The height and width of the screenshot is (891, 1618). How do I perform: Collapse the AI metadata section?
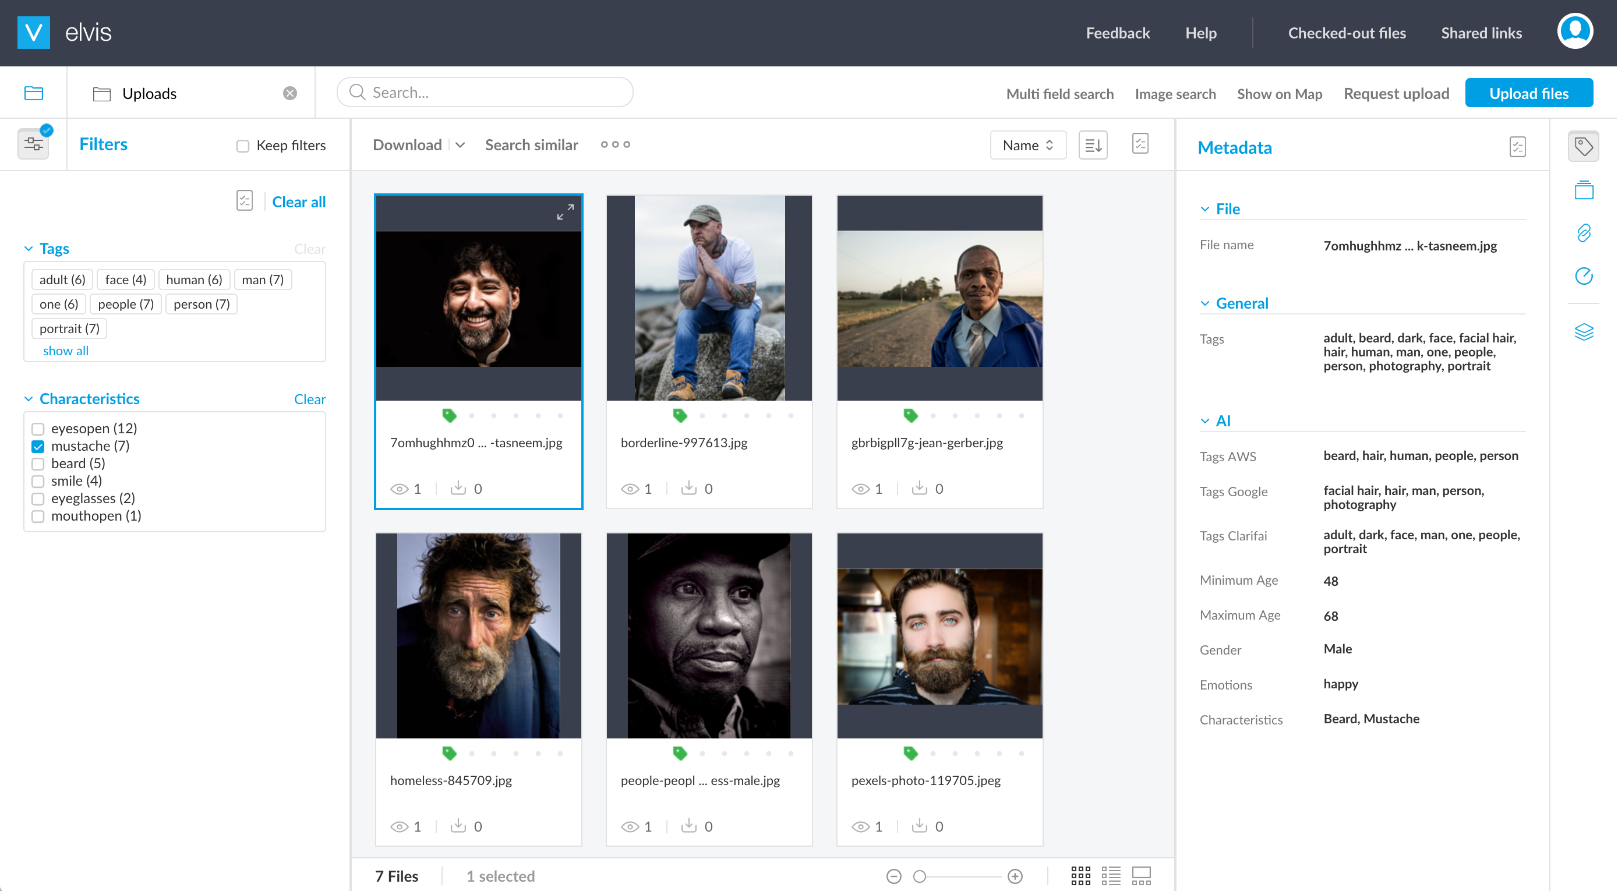click(1206, 420)
